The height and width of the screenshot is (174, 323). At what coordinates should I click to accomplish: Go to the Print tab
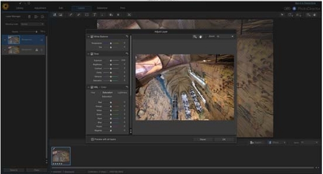[x=123, y=8]
